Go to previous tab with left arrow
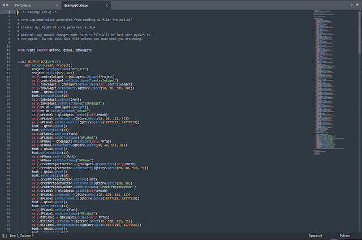This screenshot has height=240, width=362. pos(3,5)
